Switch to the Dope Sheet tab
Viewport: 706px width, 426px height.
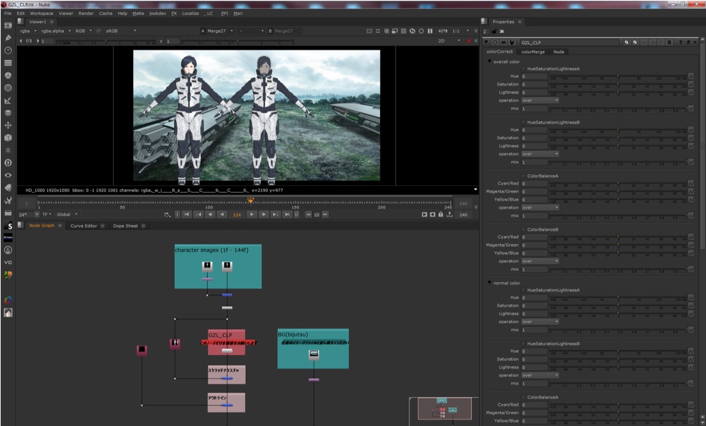point(126,226)
